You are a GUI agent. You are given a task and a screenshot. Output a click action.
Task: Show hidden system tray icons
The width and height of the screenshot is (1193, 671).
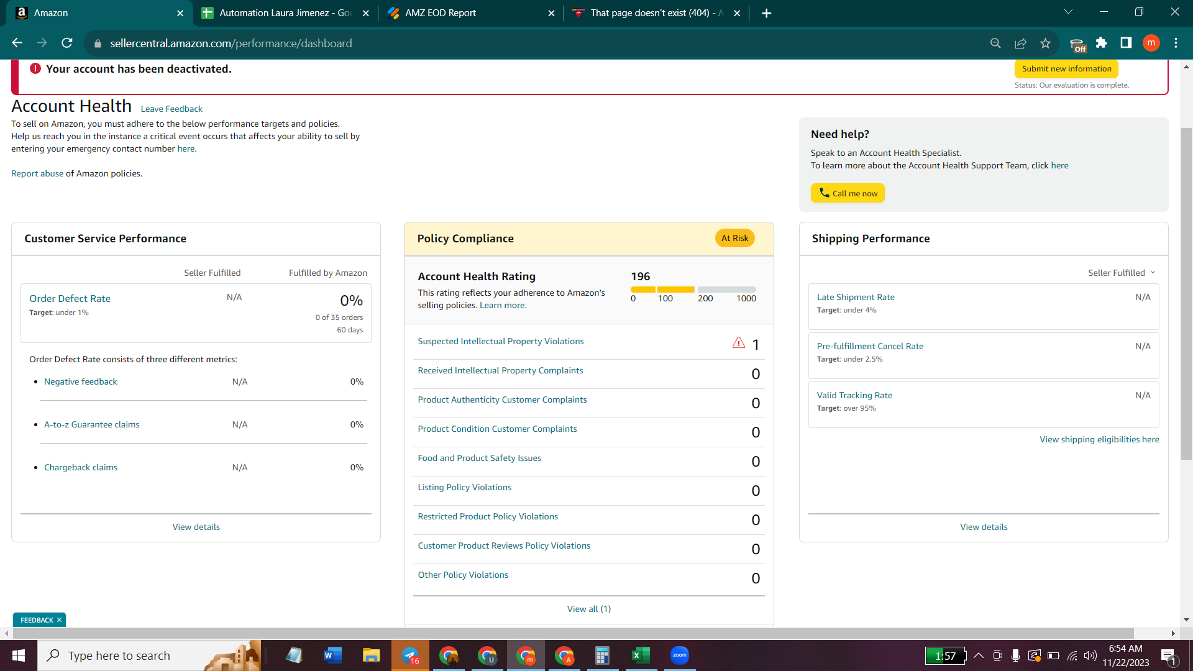tap(979, 655)
